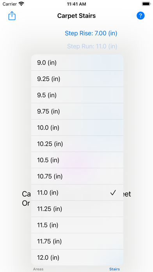Tap the checkmark on the 11.0 (in) row
This screenshot has width=153, height=272.
click(x=113, y=193)
